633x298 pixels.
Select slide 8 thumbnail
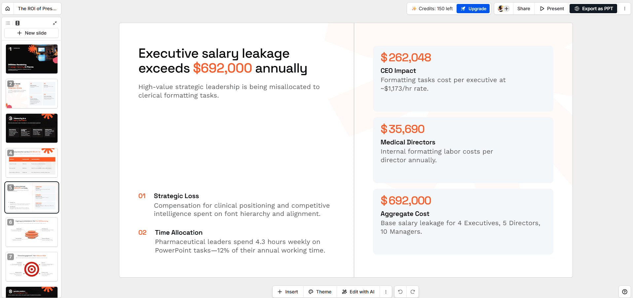pos(32,292)
